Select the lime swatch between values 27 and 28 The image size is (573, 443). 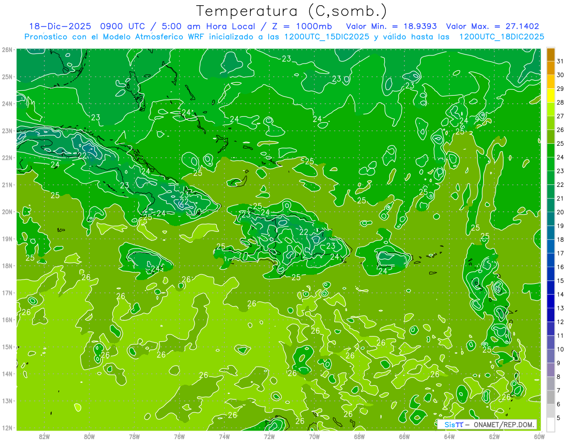tap(551, 110)
